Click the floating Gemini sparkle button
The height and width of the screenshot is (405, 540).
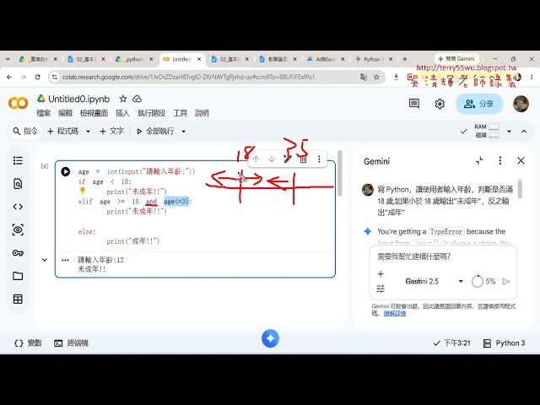(x=270, y=338)
